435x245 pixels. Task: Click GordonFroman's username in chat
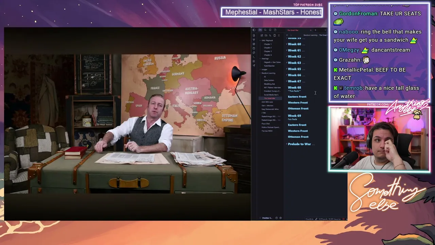click(358, 14)
